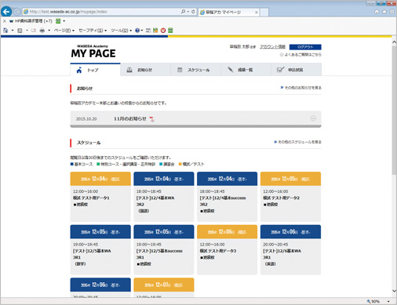Click the read mail icon

tap(34, 31)
